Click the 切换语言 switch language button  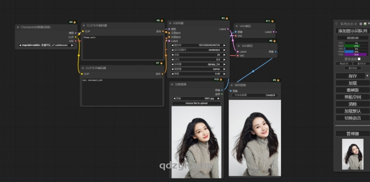point(352,118)
